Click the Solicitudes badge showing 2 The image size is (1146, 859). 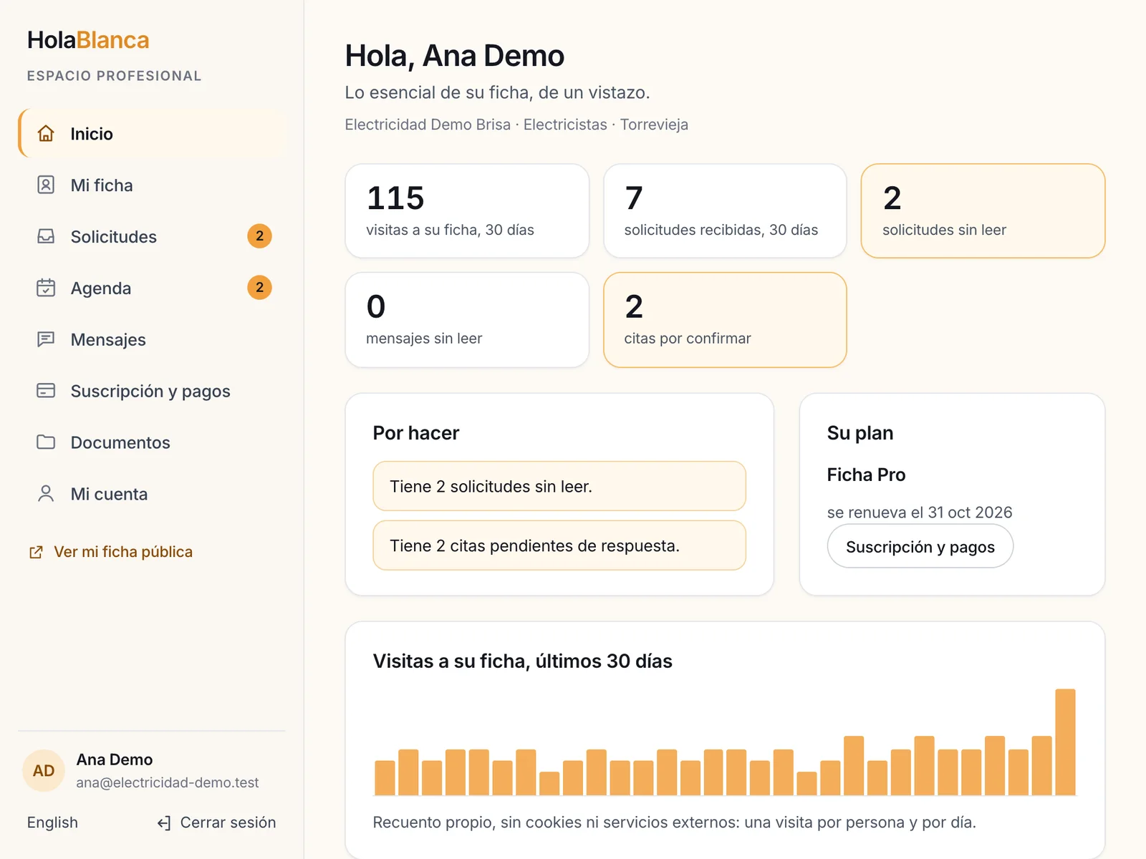point(259,236)
